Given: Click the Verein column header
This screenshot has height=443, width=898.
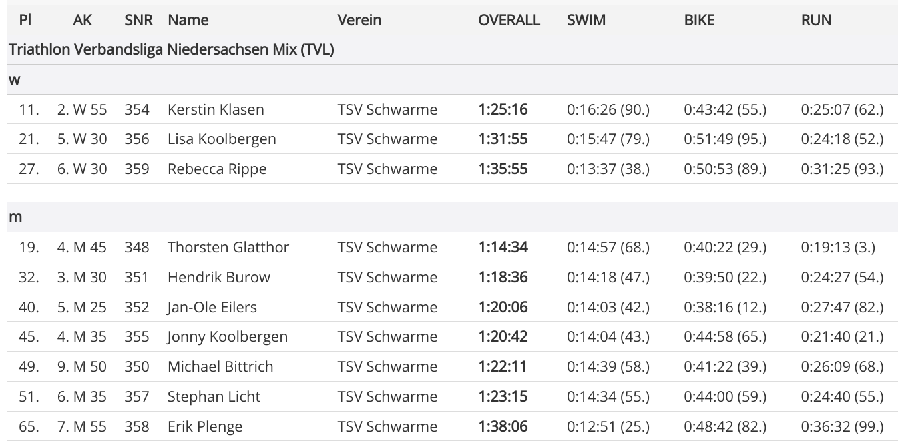Looking at the screenshot, I should [359, 20].
